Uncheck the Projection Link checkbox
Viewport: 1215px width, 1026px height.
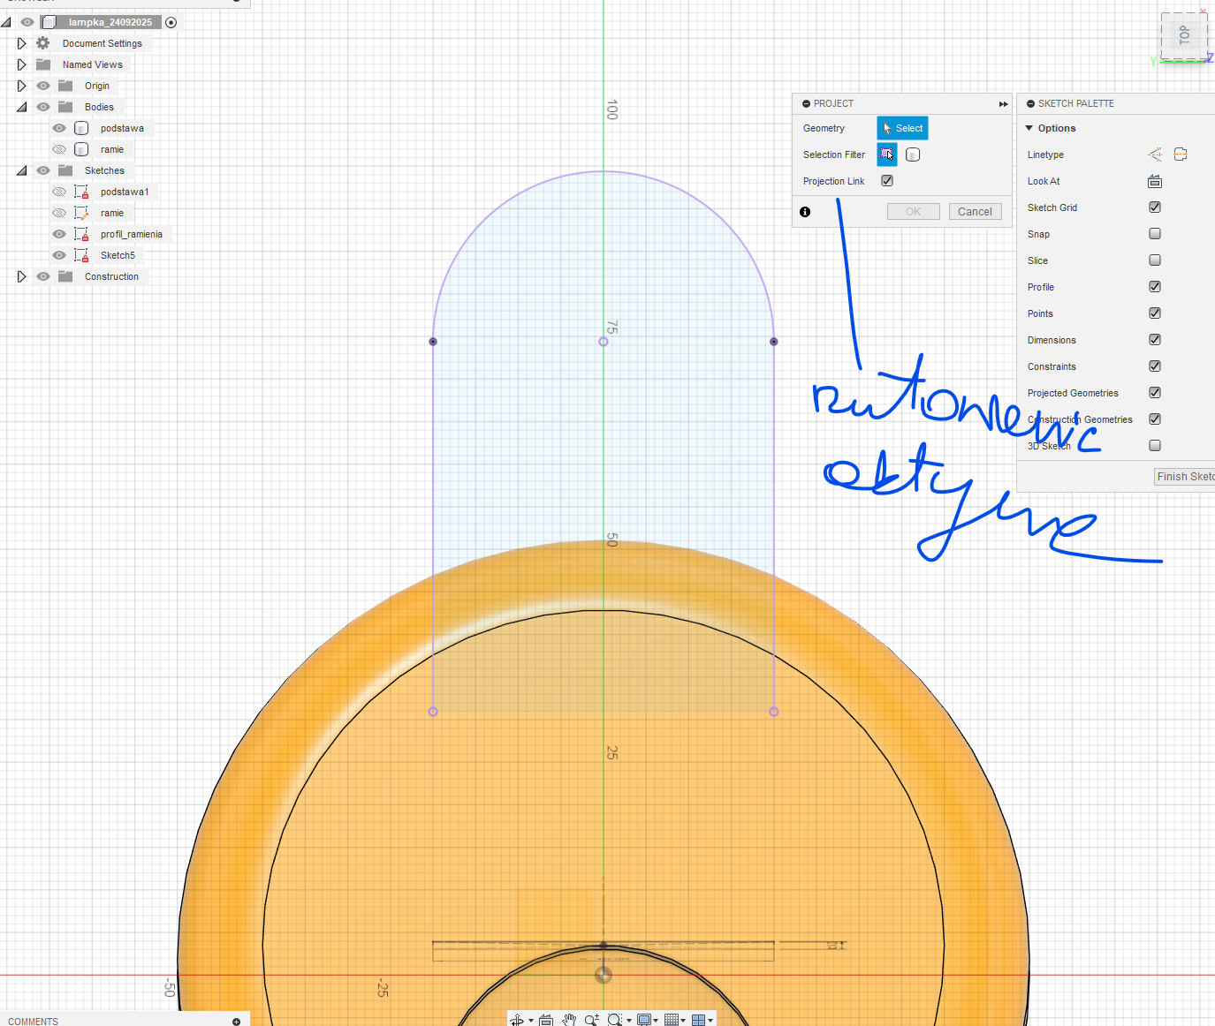[887, 181]
